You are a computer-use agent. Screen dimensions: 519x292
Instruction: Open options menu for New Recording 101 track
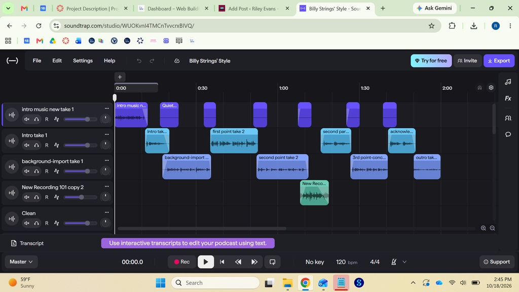[106, 187]
